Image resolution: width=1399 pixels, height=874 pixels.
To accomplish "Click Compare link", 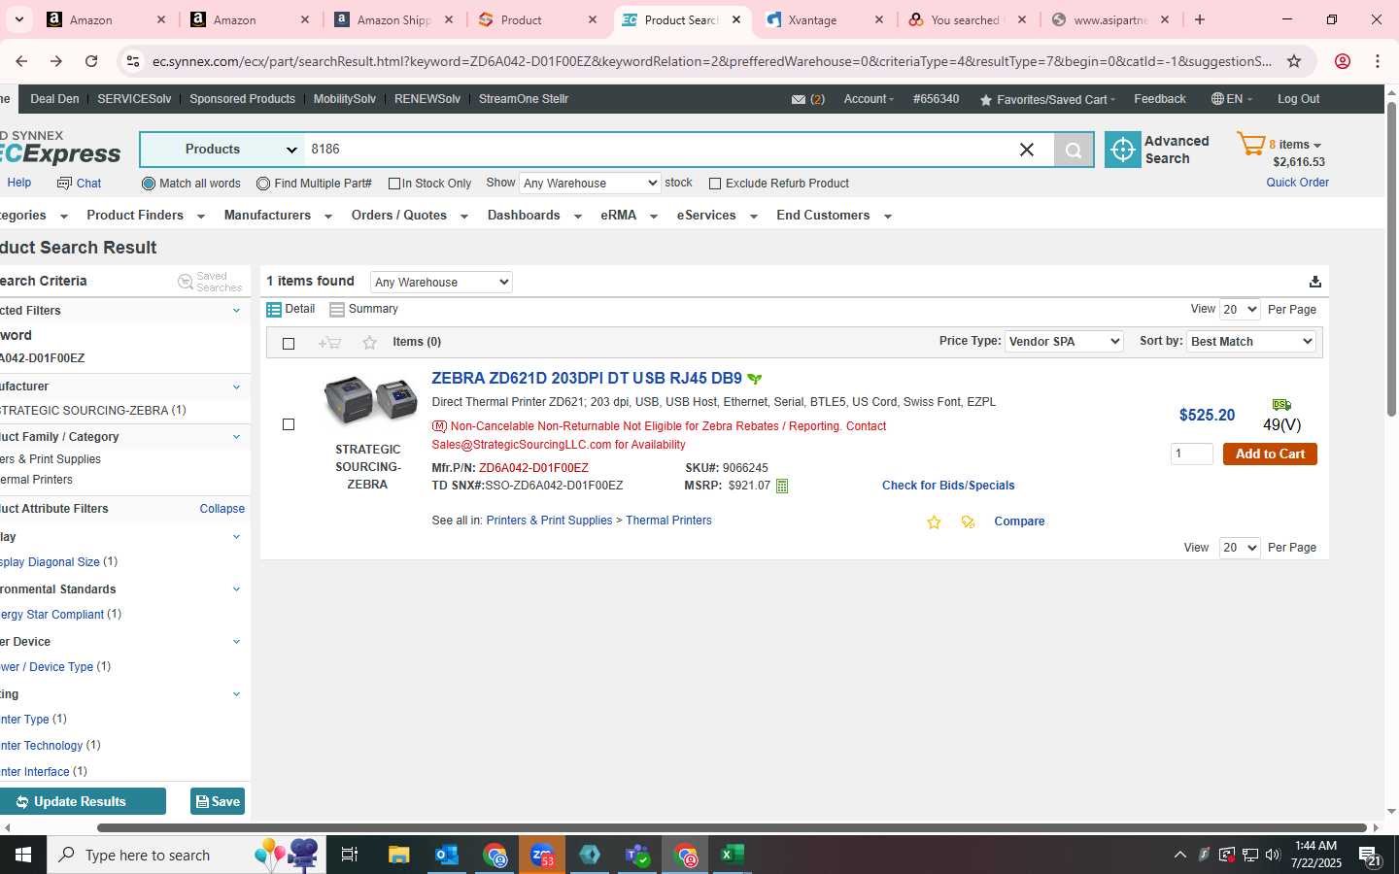I will 1019,522.
